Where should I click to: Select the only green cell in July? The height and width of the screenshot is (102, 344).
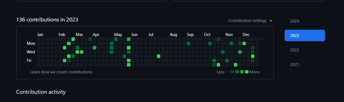point(159,56)
